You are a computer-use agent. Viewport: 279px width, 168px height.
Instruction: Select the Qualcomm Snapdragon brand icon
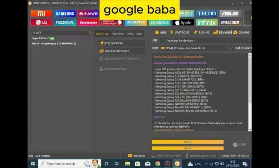pyautogui.click(x=112, y=23)
